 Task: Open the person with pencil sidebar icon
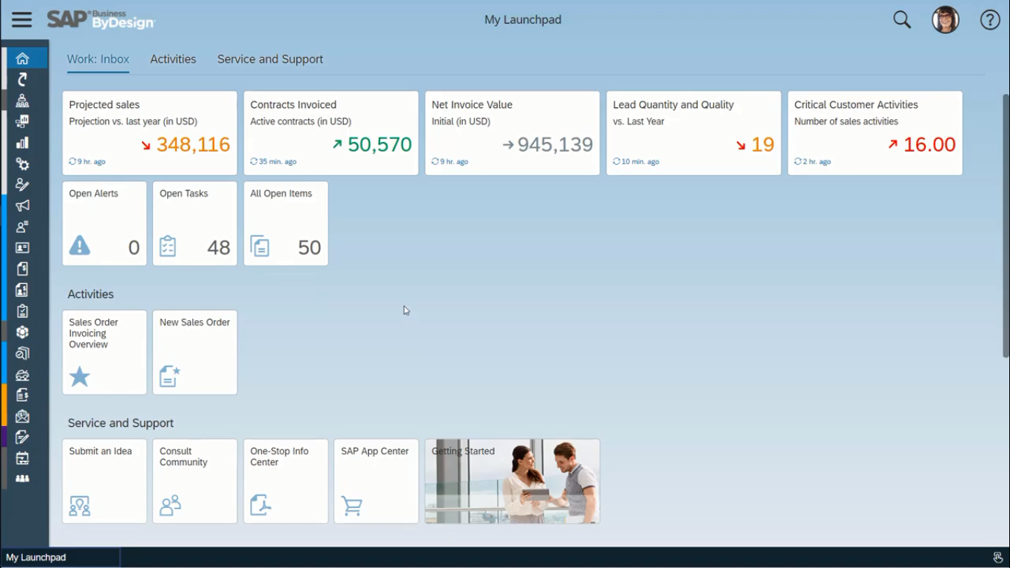[x=22, y=185]
